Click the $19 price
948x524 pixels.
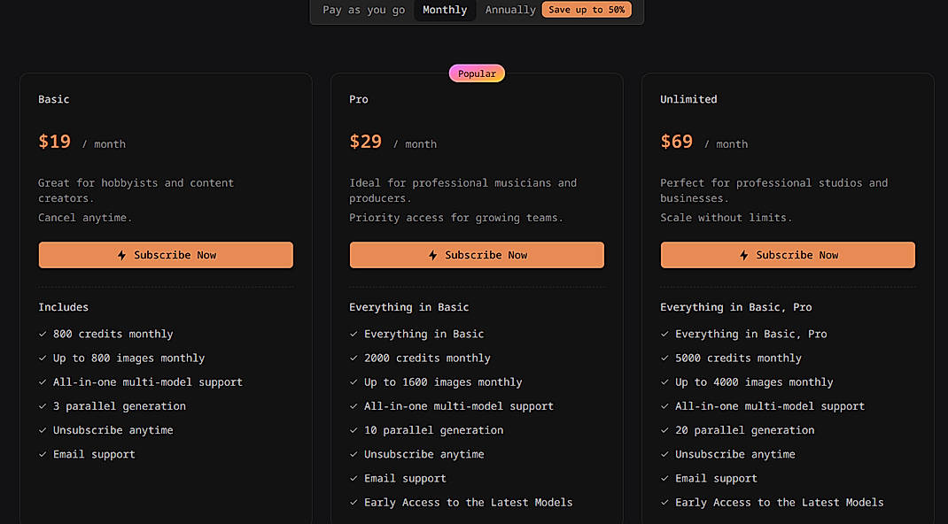point(54,142)
